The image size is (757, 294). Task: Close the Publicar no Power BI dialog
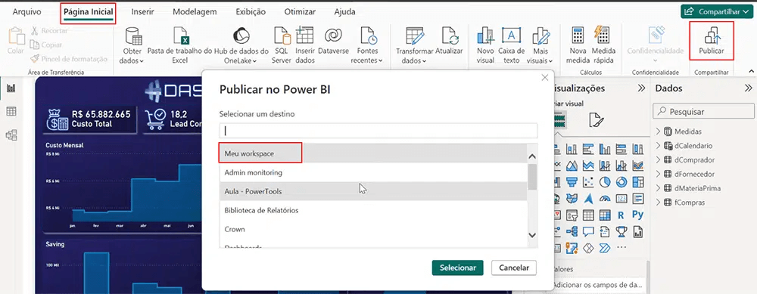click(544, 78)
